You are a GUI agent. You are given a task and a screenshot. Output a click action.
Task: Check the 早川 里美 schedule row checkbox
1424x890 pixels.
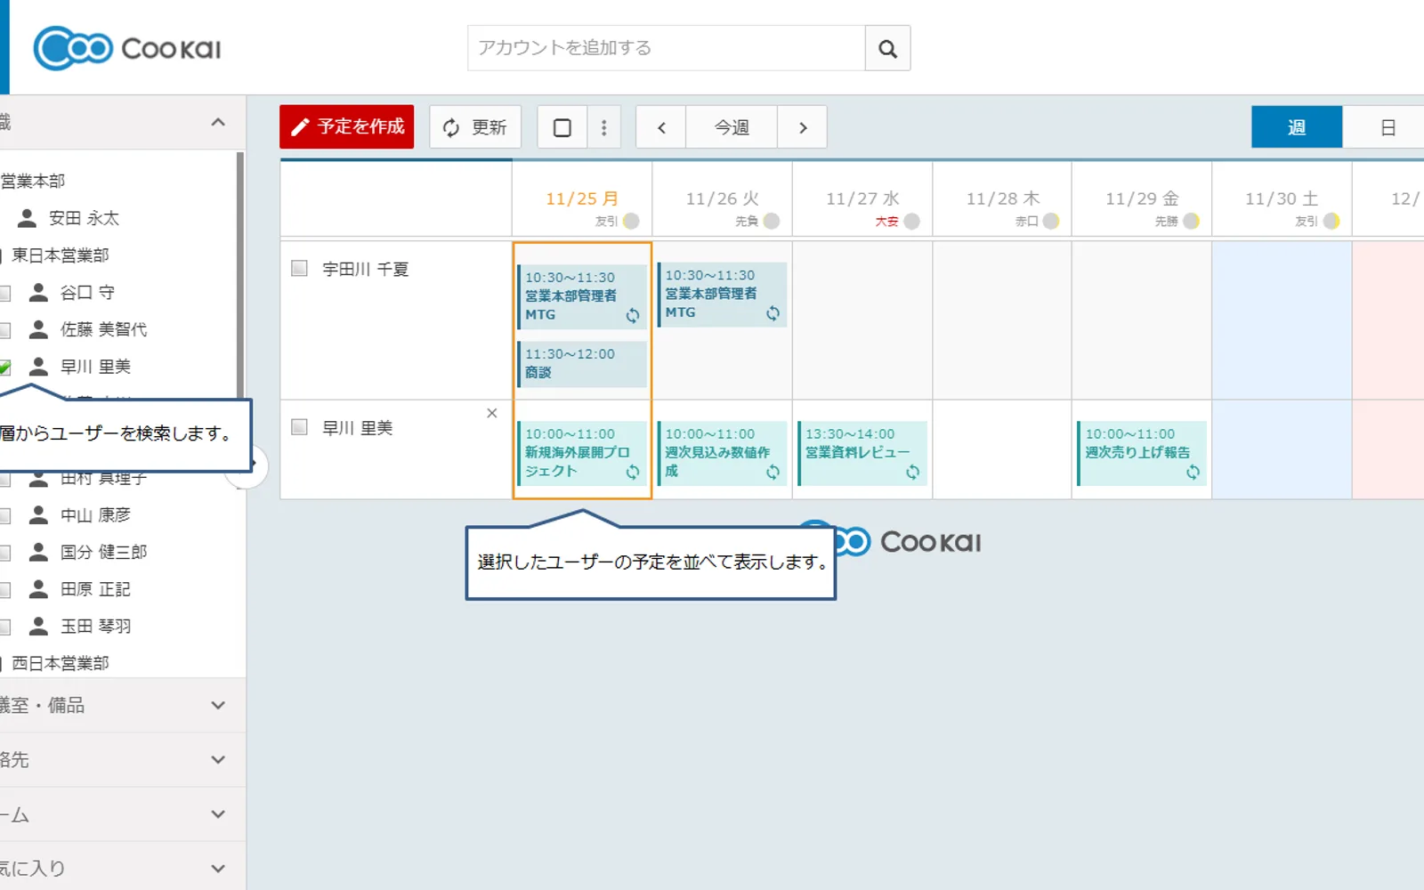pos(300,427)
